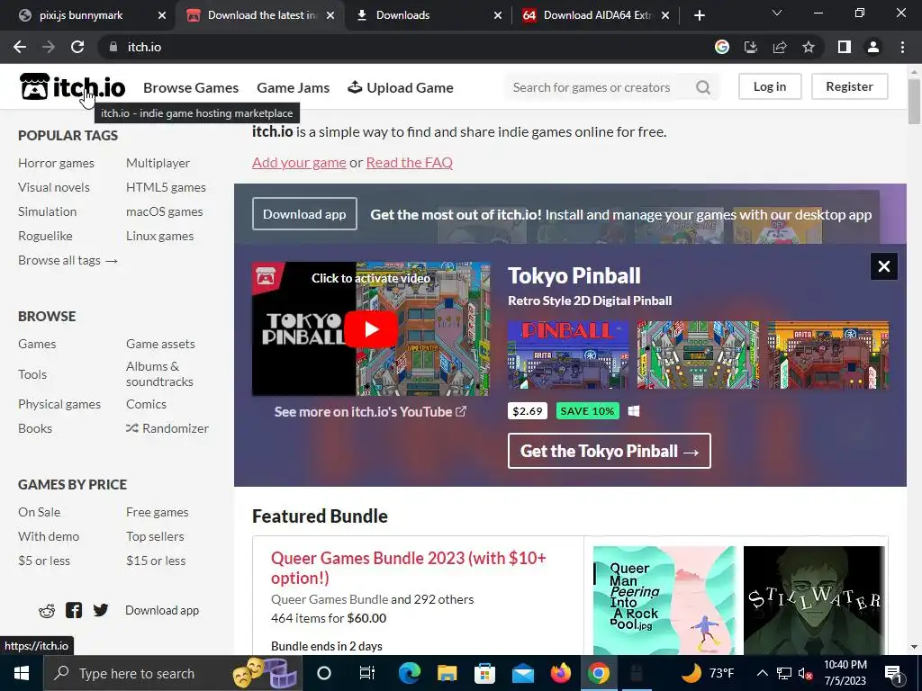Open the Top sellers link
Image resolution: width=922 pixels, height=691 pixels.
point(155,536)
